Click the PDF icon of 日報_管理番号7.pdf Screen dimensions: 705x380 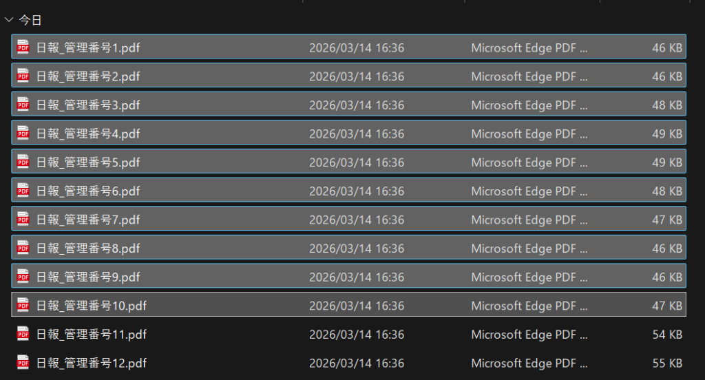[23, 219]
